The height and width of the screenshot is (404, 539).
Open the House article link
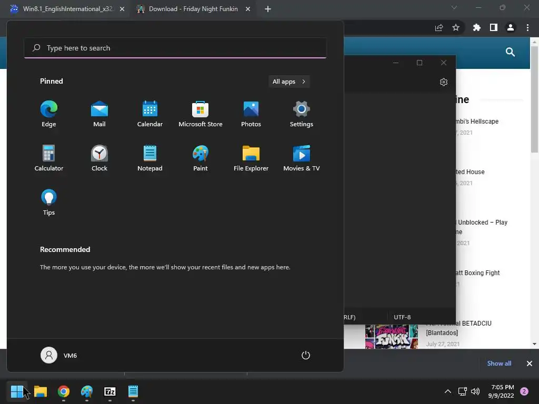pyautogui.click(x=470, y=172)
